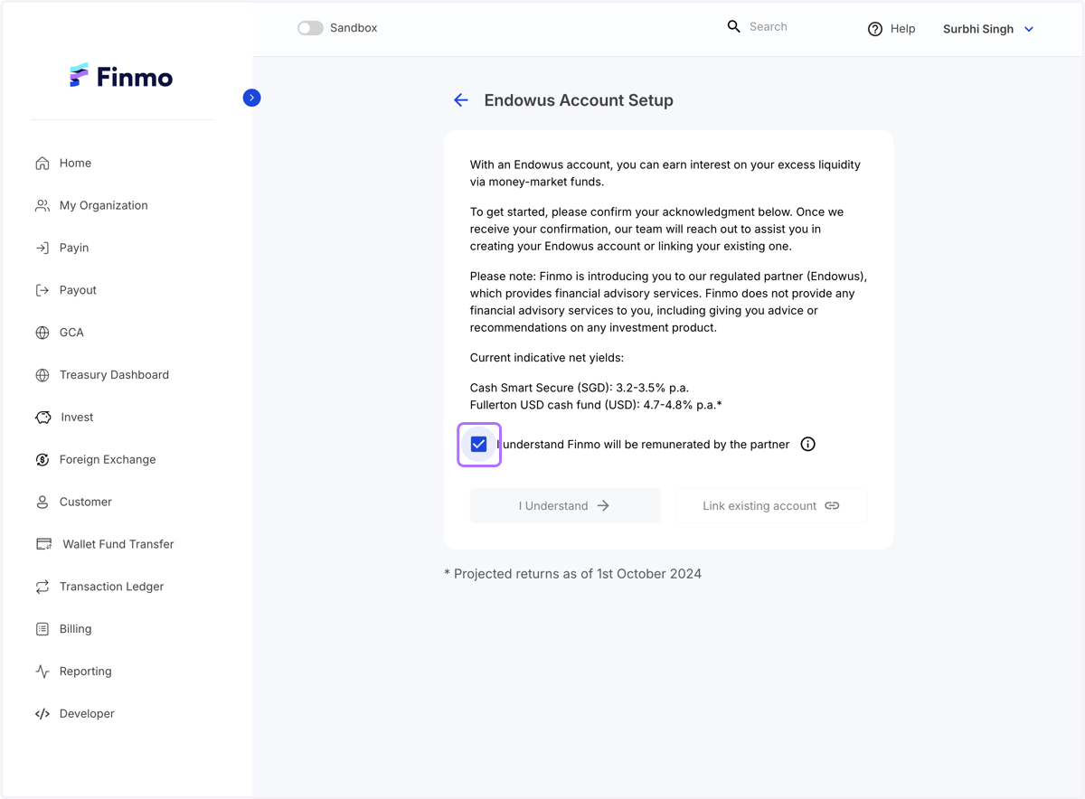Go back using the blue arrow
The image size is (1085, 799).
[x=461, y=100]
